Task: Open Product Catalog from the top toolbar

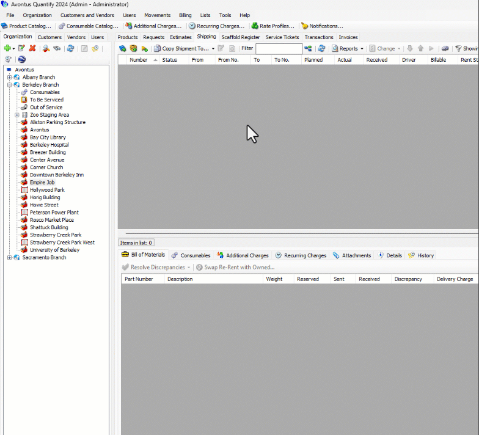Action: click(26, 26)
